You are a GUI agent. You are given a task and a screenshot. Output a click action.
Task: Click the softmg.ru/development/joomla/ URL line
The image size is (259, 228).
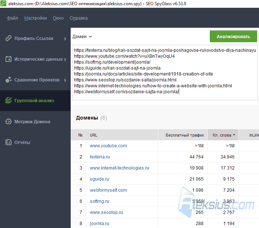[x=112, y=62]
